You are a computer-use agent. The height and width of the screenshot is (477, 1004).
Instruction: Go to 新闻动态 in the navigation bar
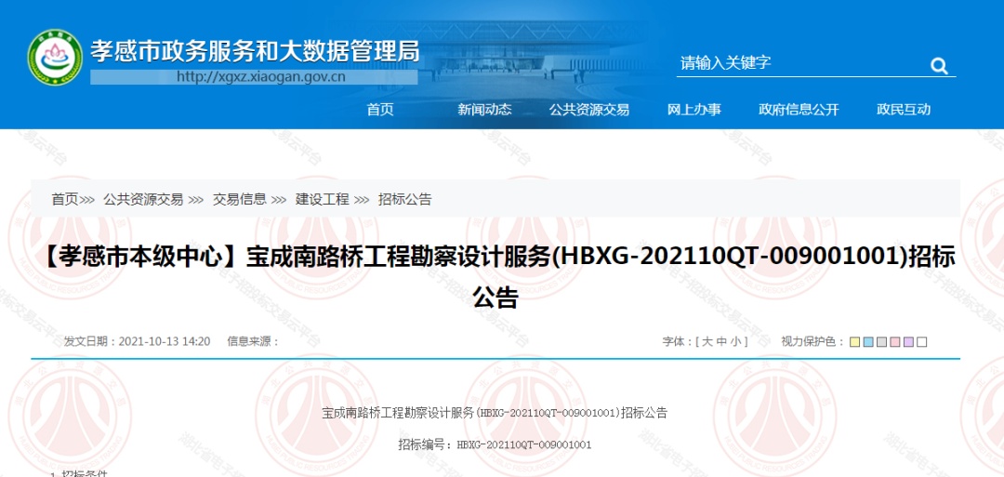pos(484,110)
